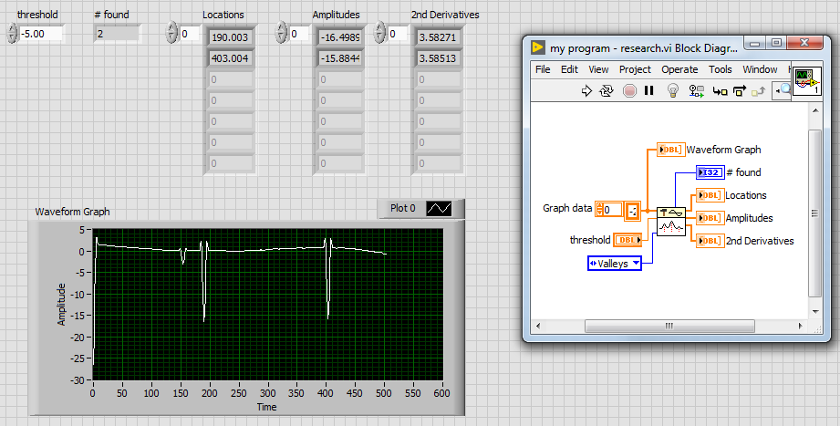Click the Run Continuously button
Image resolution: width=840 pixels, height=426 pixels.
[x=607, y=90]
